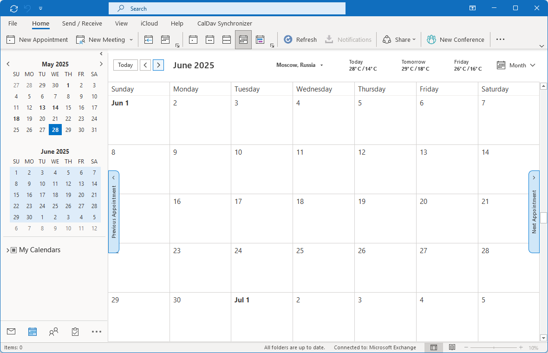This screenshot has height=353, width=548.
Task: Open the View tab
Action: (x=121, y=23)
